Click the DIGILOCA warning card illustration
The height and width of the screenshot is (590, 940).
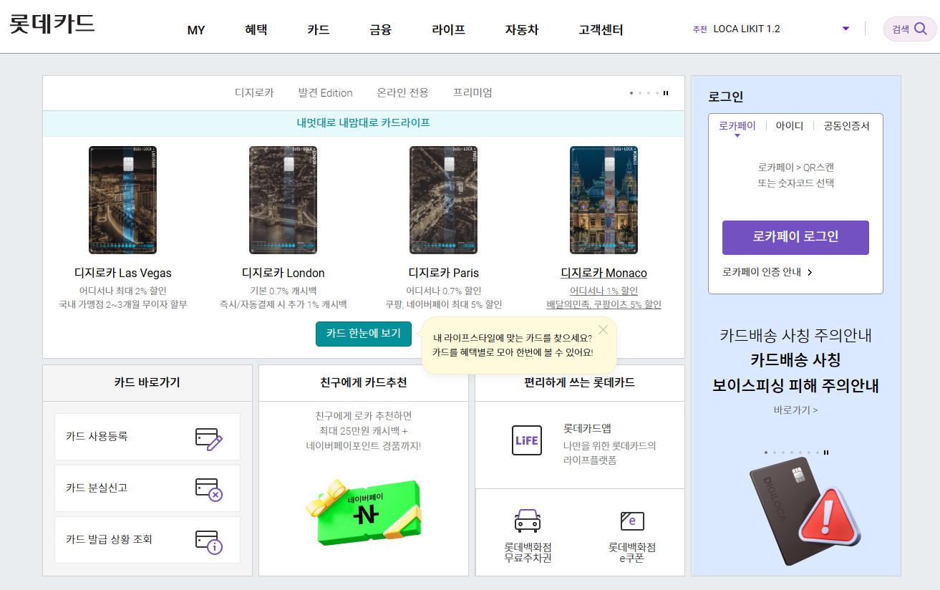pos(805,511)
